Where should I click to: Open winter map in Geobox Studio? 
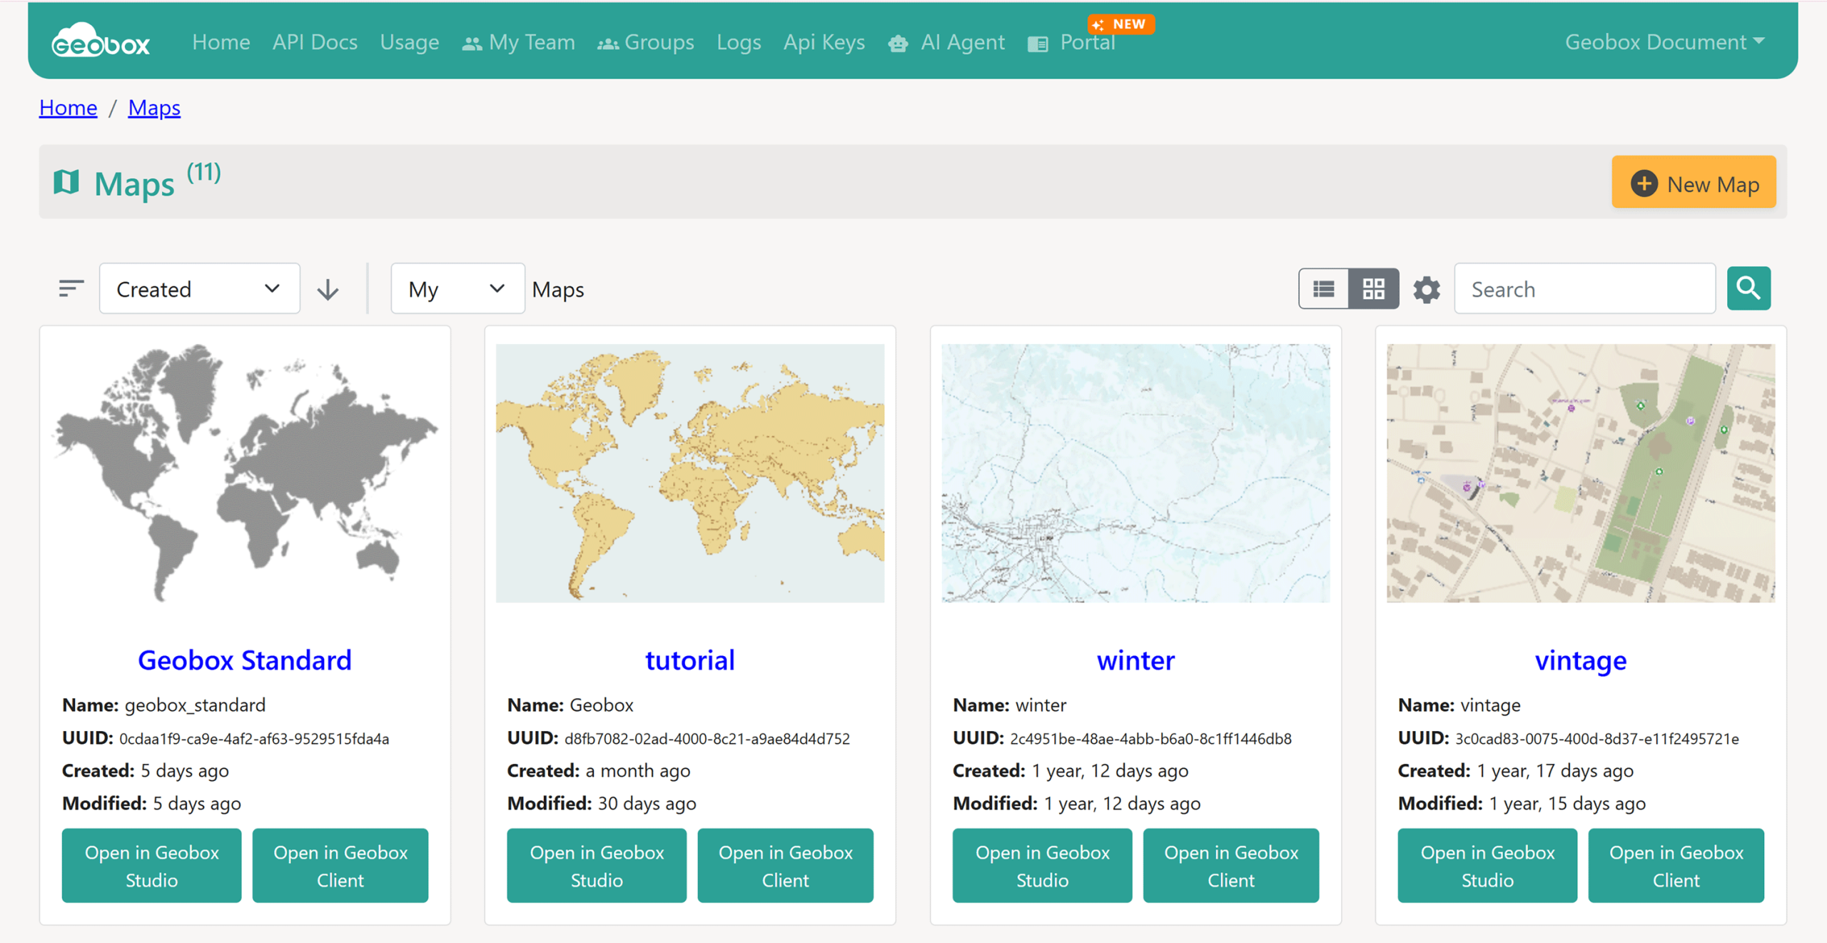coord(1042,865)
